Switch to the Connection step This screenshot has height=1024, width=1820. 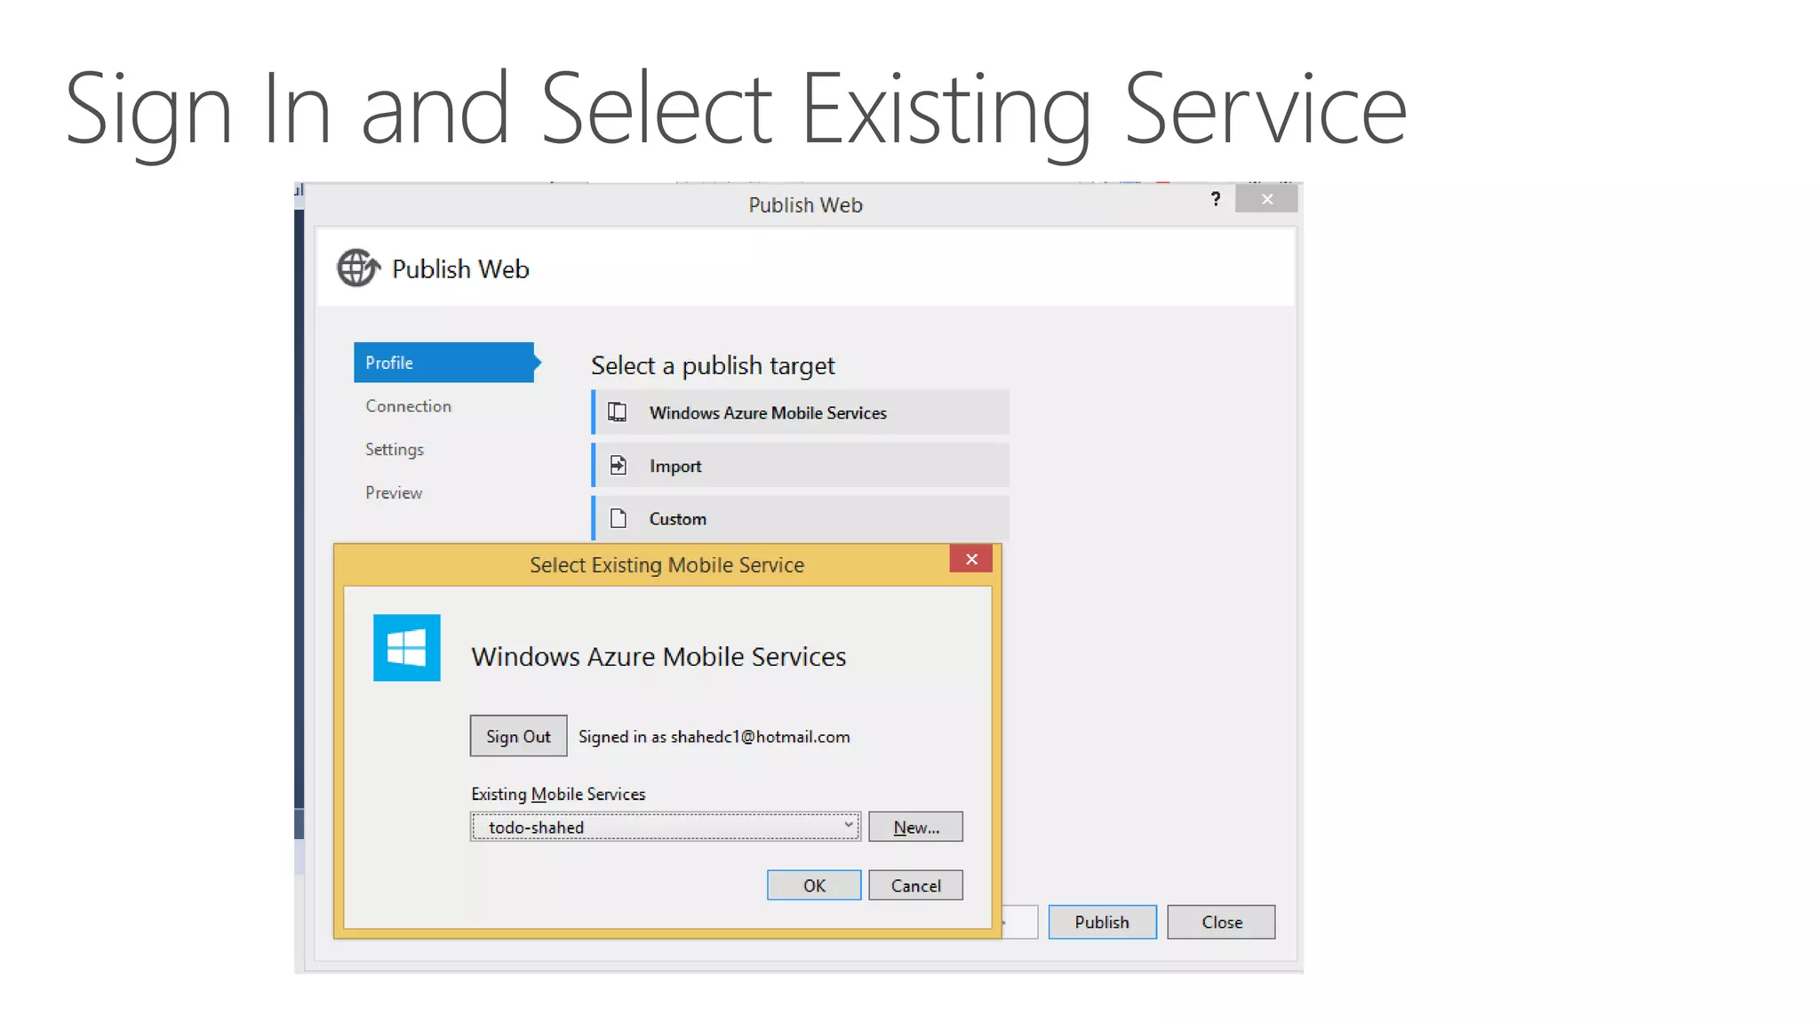(x=409, y=406)
